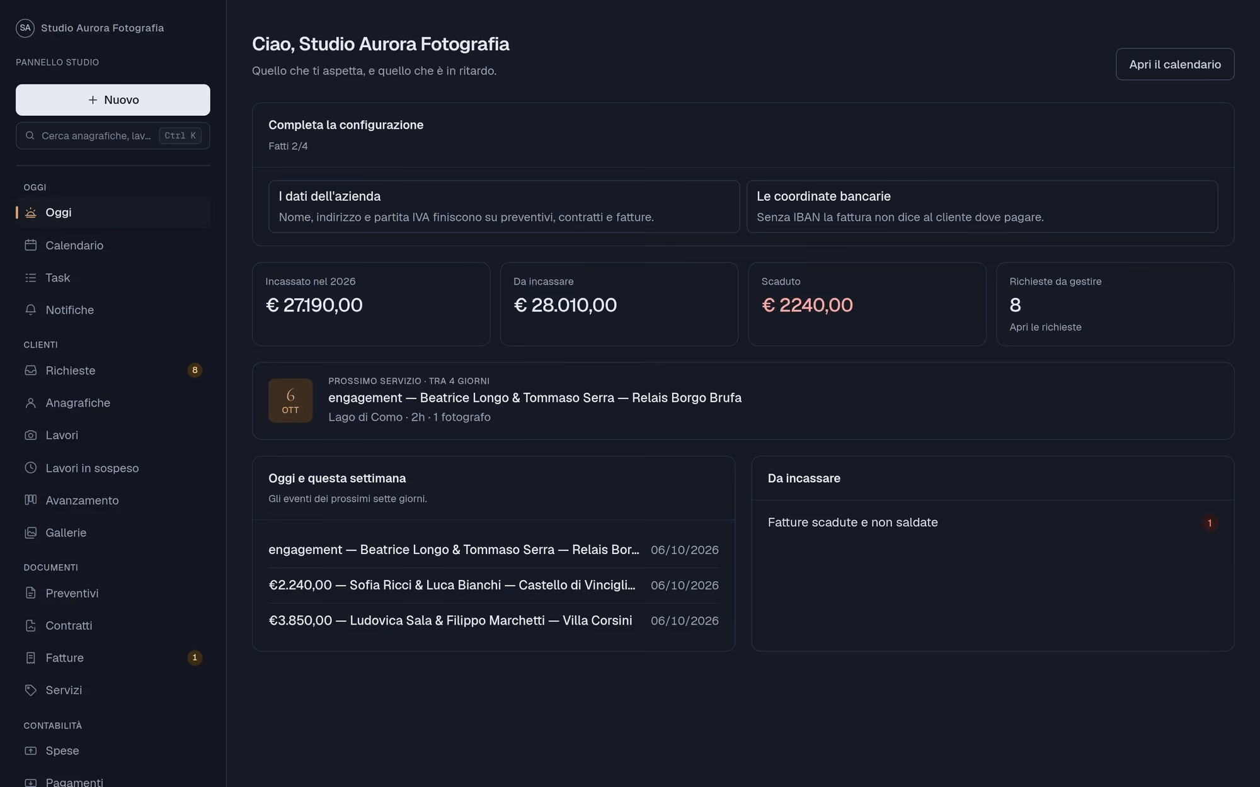Screen dimensions: 1260x787
Task: Click the Gallerie images icon
Action: [30, 533]
